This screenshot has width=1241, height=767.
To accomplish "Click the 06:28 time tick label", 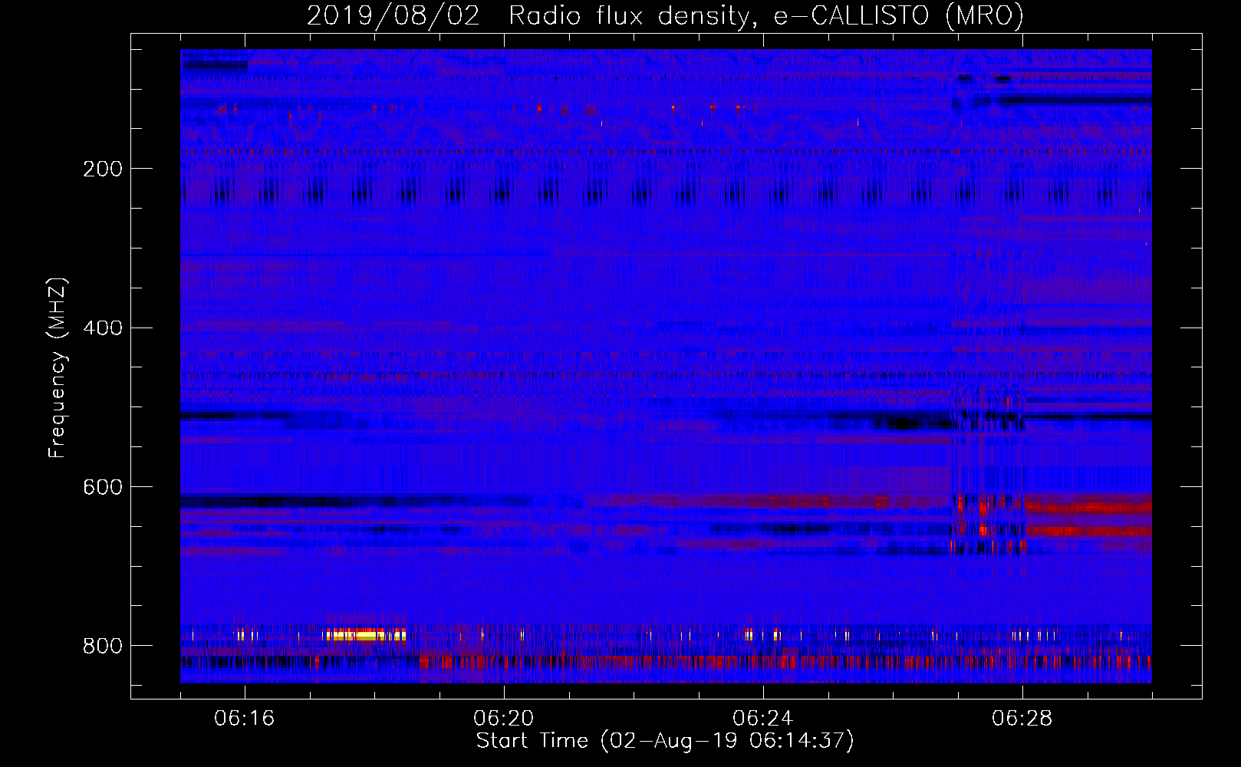I will tap(1022, 719).
